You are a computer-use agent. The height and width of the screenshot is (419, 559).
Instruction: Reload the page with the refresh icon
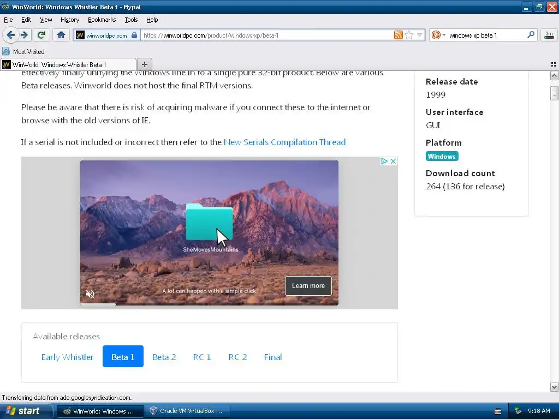click(x=41, y=35)
